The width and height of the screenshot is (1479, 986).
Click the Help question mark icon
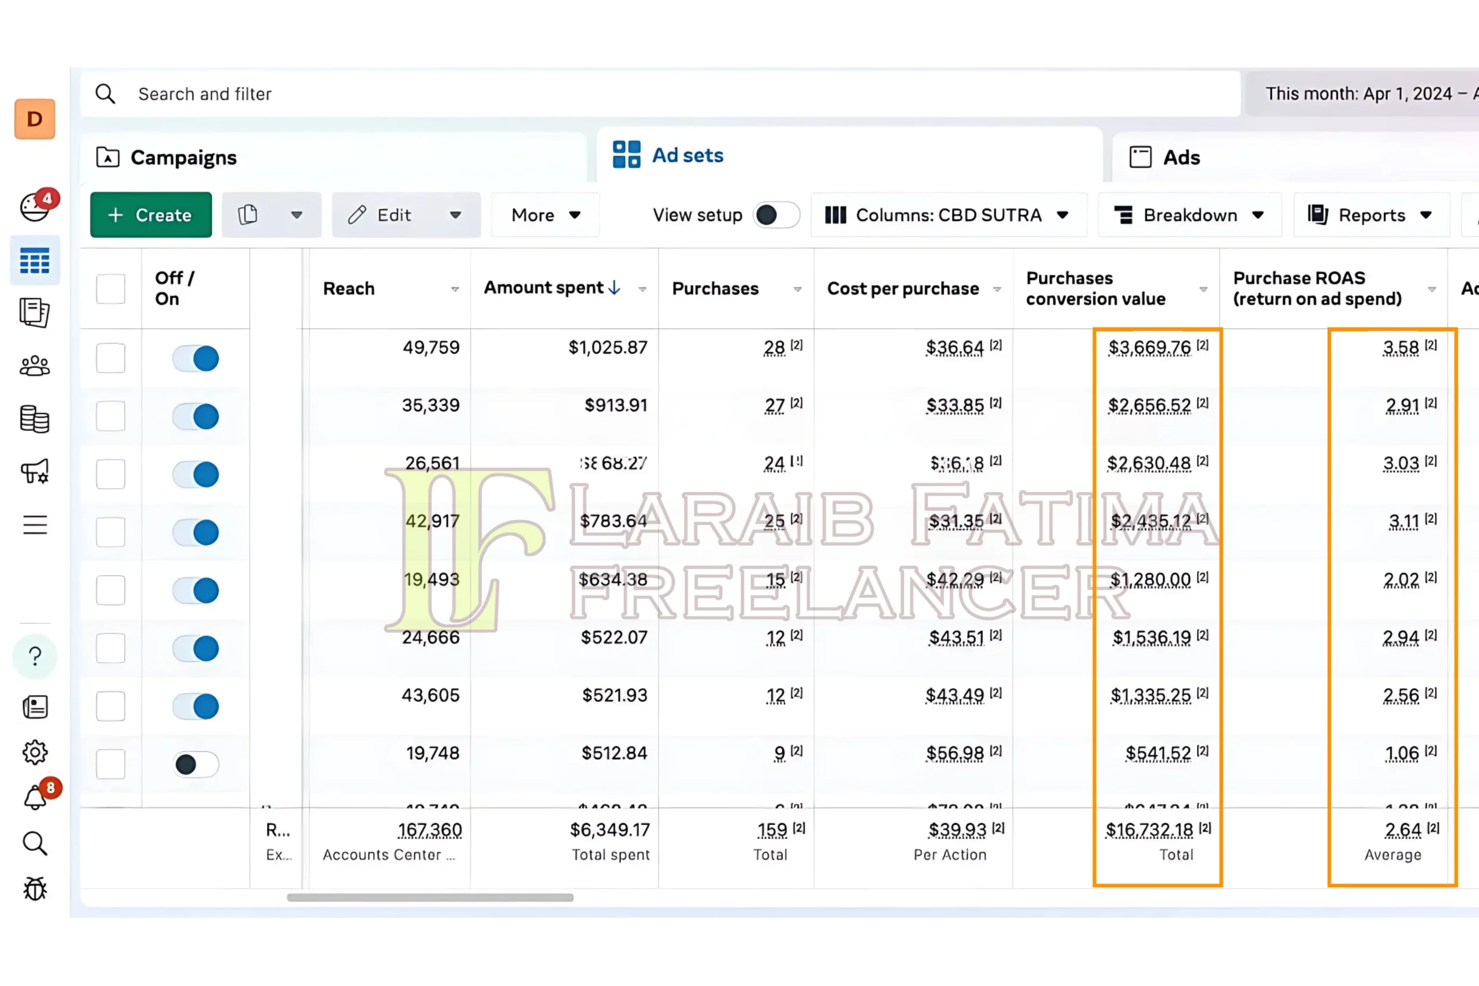click(35, 657)
